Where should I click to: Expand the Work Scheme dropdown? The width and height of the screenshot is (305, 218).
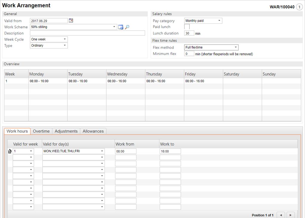(x=115, y=27)
